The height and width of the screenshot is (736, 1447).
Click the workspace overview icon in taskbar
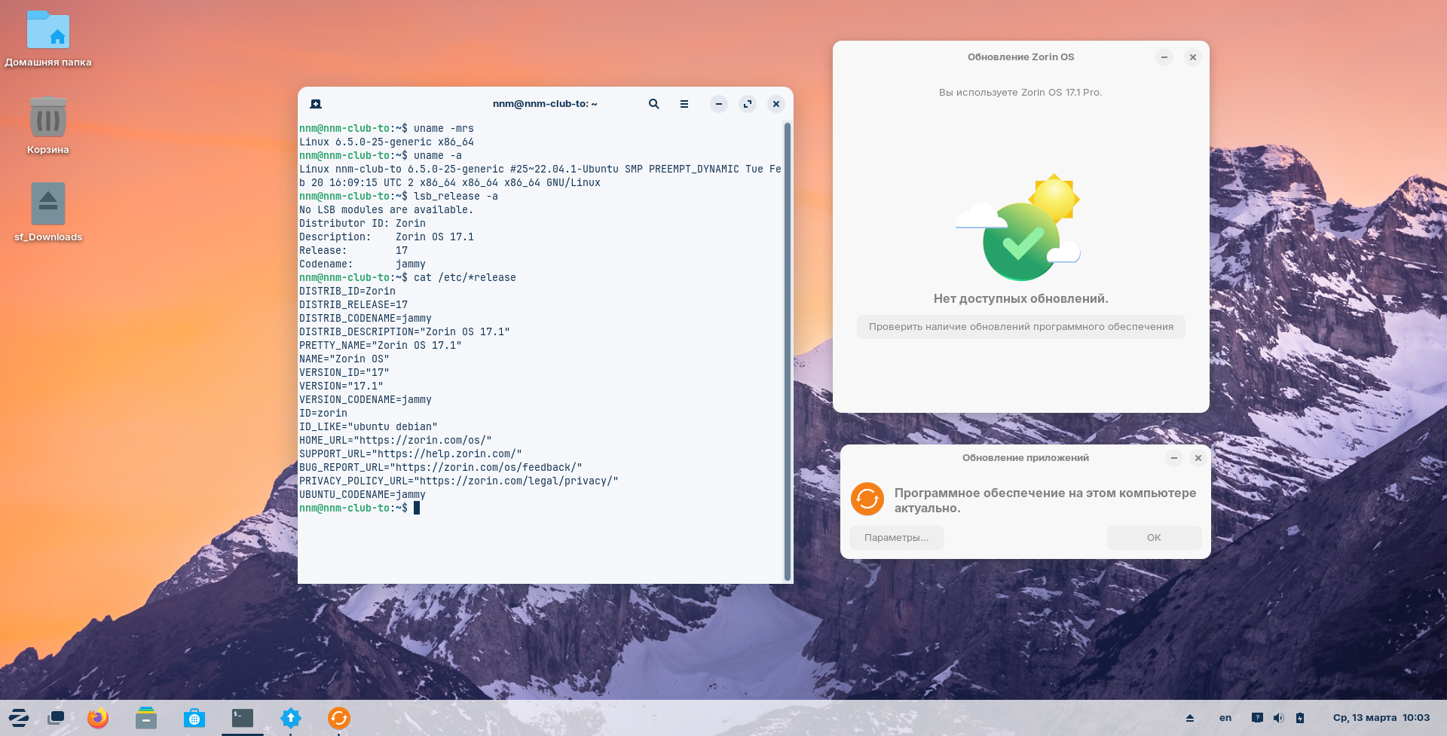57,718
